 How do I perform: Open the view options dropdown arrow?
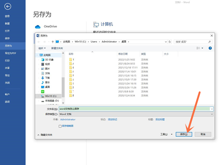coord(202,48)
